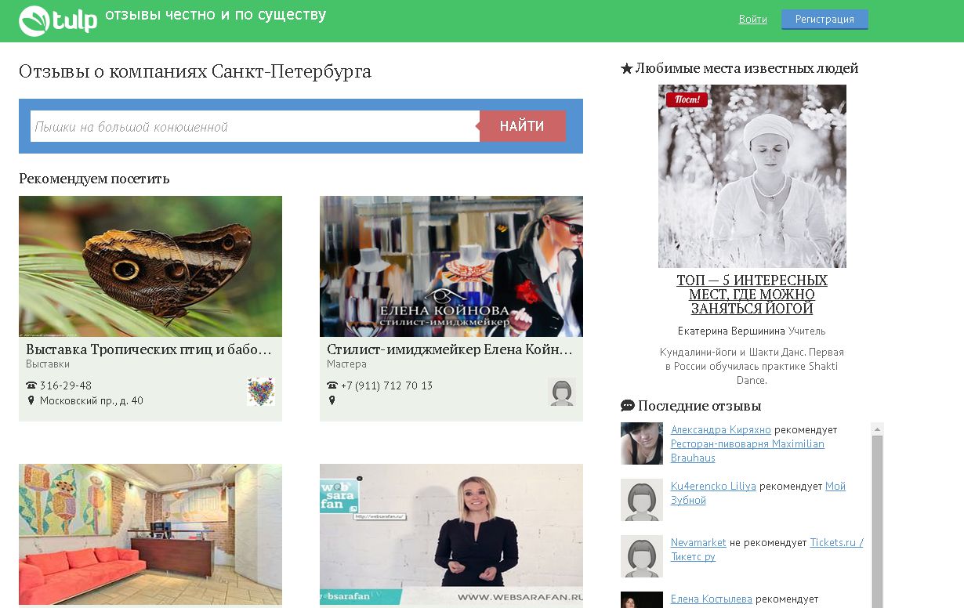964x608 pixels.
Task: Click the НАЙТИ search button
Action: pyautogui.click(x=522, y=126)
